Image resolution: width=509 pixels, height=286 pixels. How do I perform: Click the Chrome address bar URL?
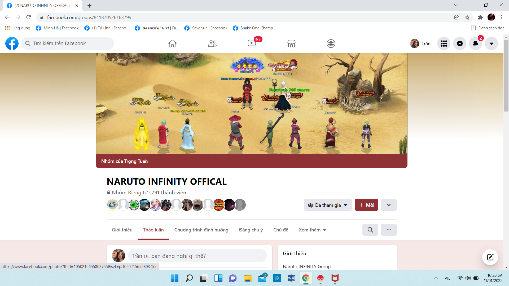(x=89, y=17)
